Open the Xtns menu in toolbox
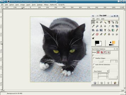 (98, 19)
